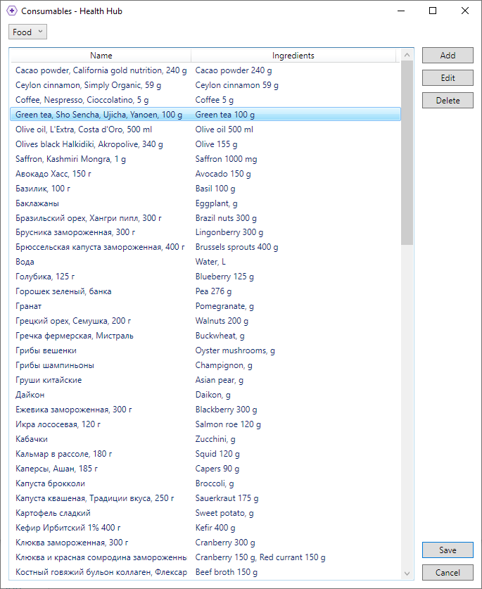The width and height of the screenshot is (482, 589).
Task: Click the Add button
Action: tap(448, 56)
